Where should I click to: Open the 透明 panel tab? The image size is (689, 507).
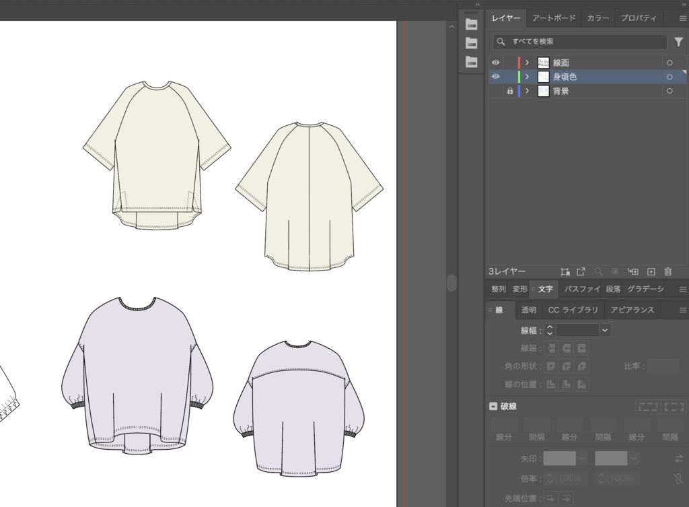click(528, 310)
